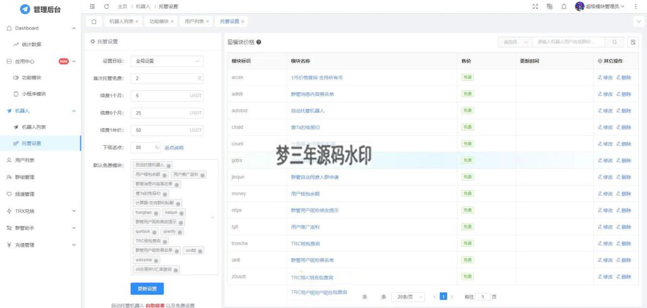Image resolution: width=647 pixels, height=308 pixels.
Task: Collapse the sidebar menu hamburger icon
Action: pos(92,6)
